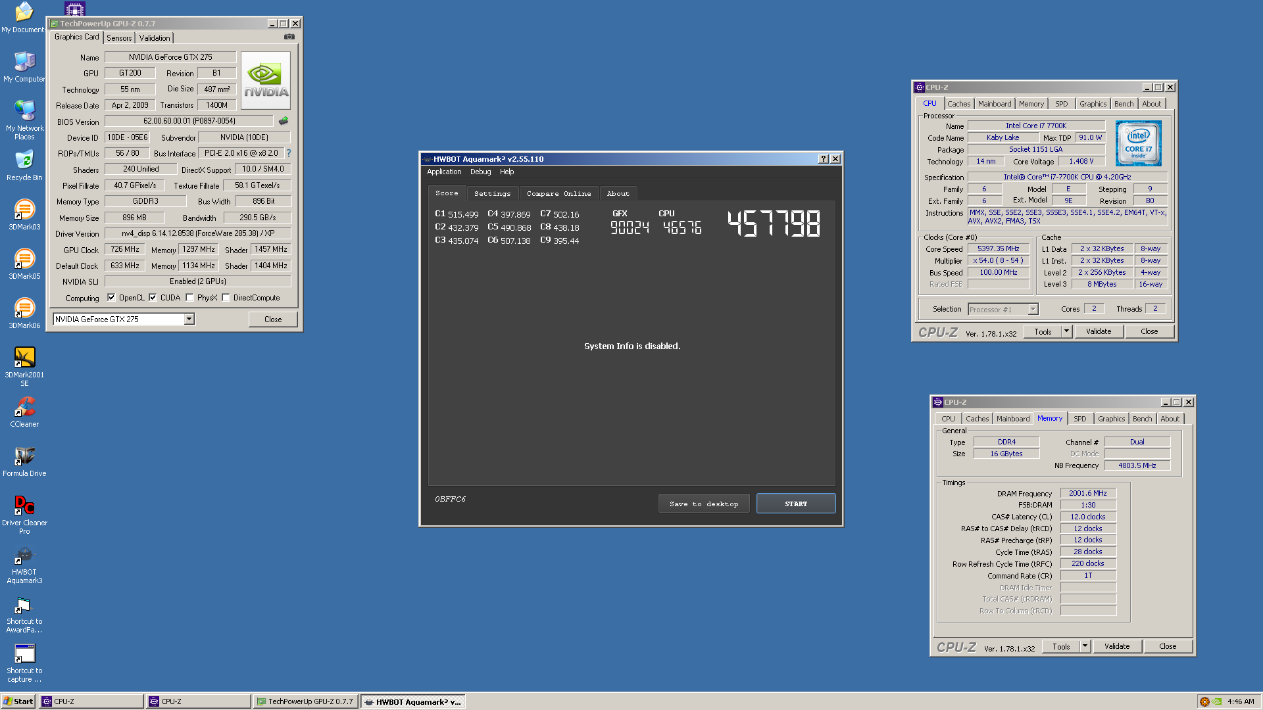Switch to Compare Online tab
The width and height of the screenshot is (1263, 710).
coord(558,194)
